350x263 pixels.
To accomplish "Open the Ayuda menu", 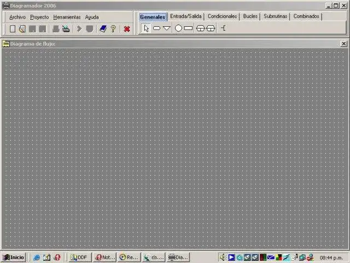I will (92, 17).
